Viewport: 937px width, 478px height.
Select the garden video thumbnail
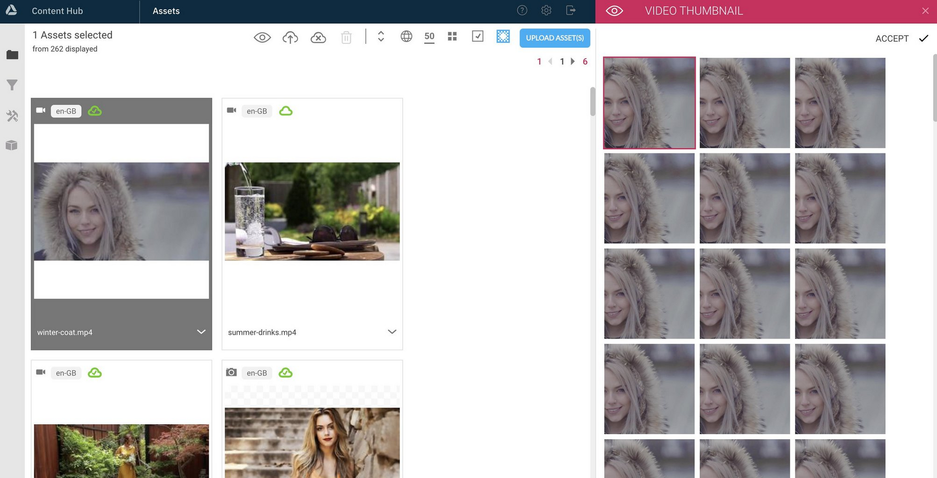121,451
